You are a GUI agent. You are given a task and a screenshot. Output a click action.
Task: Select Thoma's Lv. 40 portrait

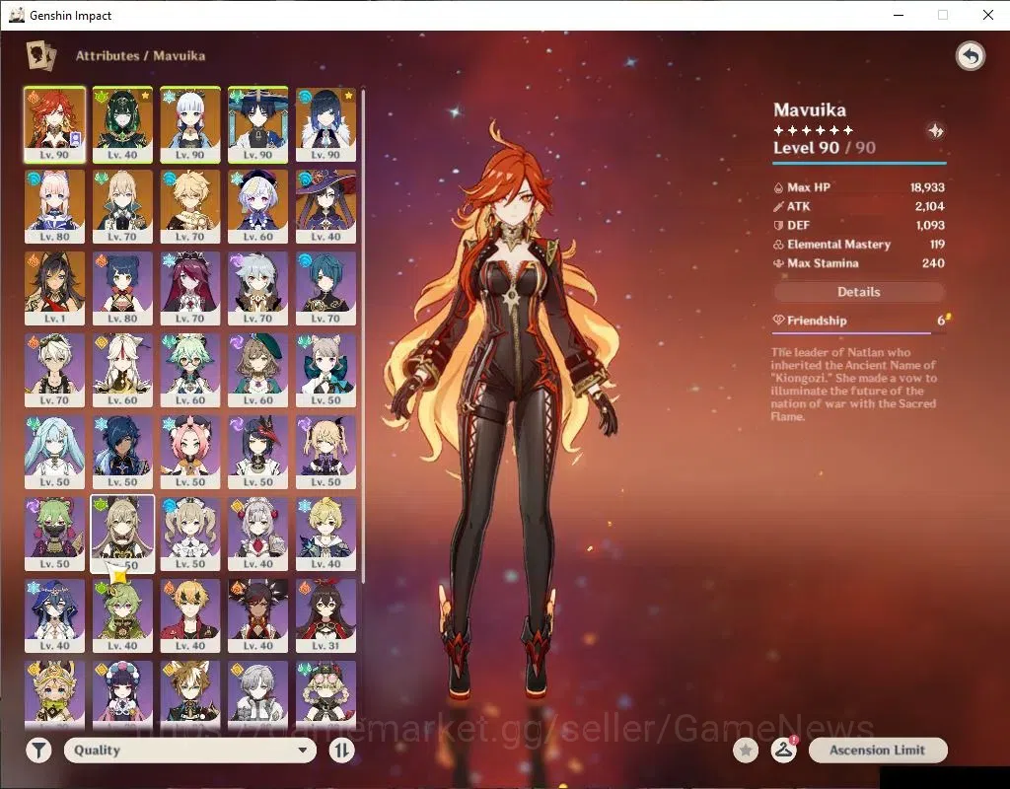190,615
